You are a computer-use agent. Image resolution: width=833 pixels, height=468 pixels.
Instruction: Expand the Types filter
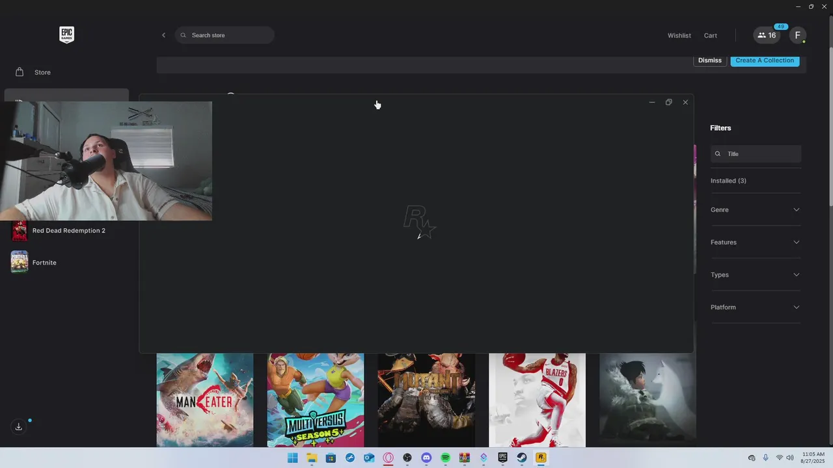click(x=755, y=275)
